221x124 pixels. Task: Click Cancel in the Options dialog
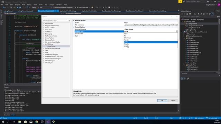[x=173, y=101]
